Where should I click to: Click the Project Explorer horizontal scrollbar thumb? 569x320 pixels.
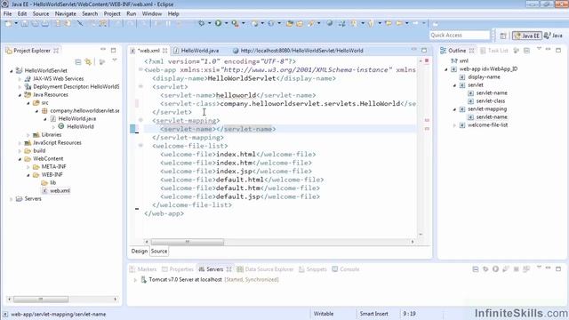pyautogui.click(x=41, y=300)
